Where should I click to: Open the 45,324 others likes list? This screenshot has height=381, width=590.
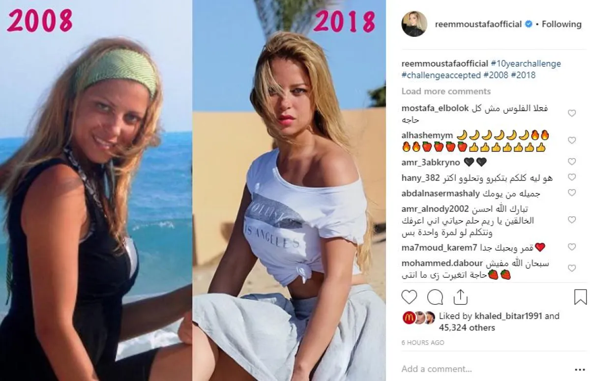467,327
